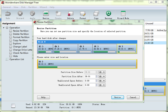The height and width of the screenshot is (112, 168).
Task: Select the C: partition block
Action: coord(45,49)
